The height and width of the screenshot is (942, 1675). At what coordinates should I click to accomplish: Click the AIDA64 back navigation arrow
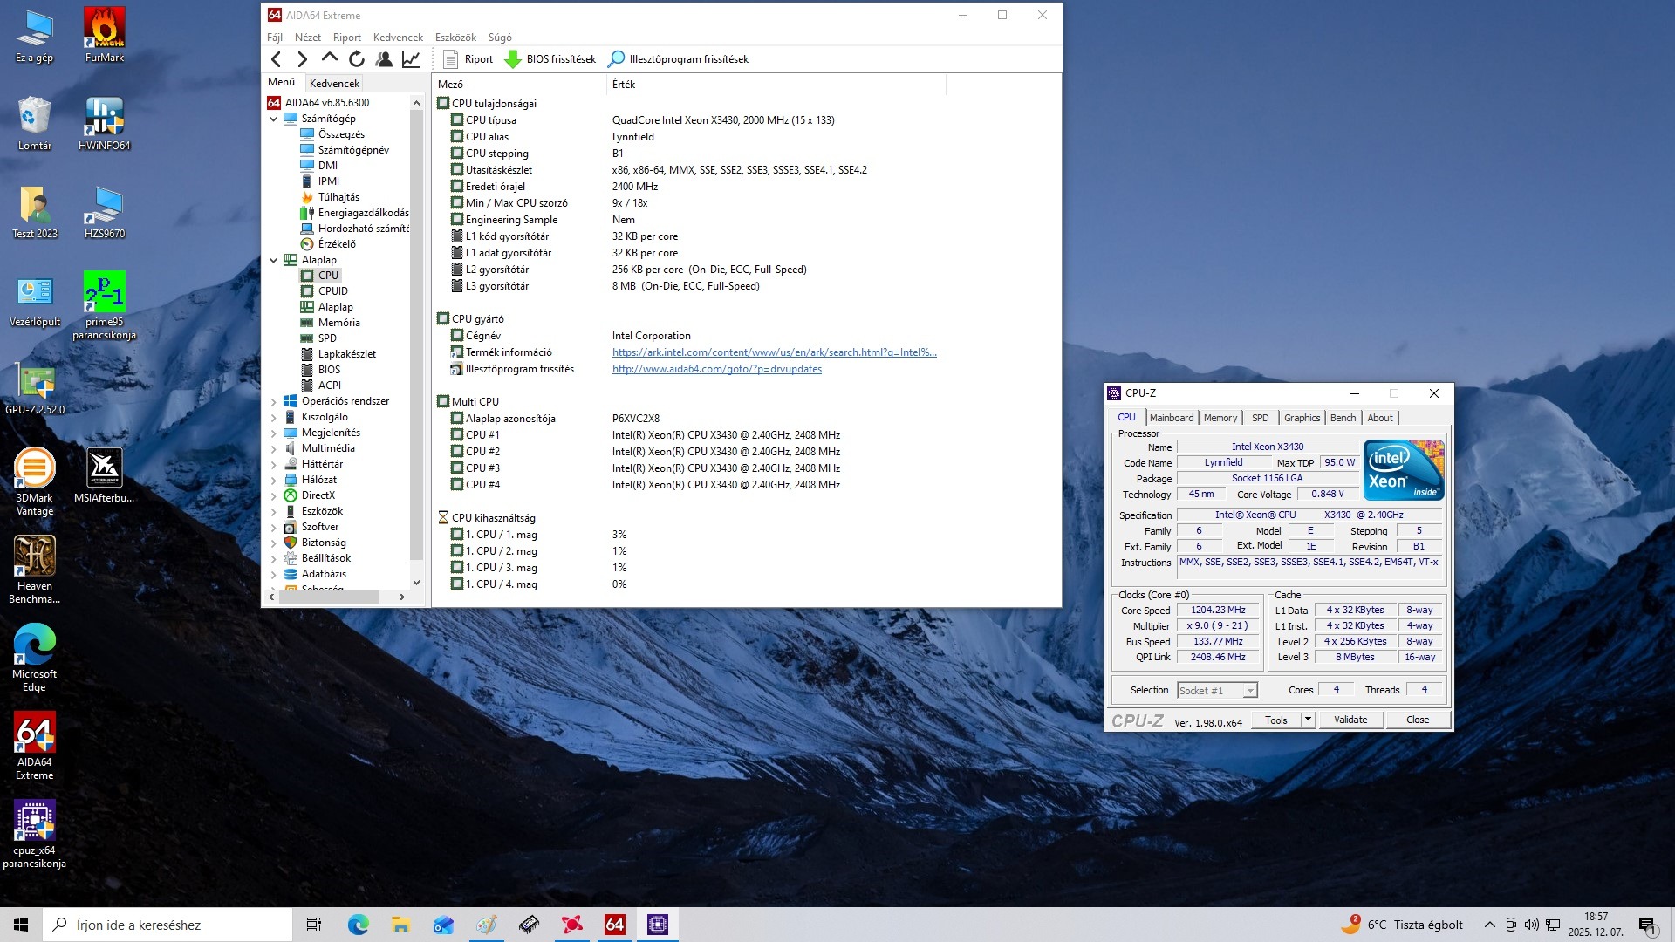277,59
